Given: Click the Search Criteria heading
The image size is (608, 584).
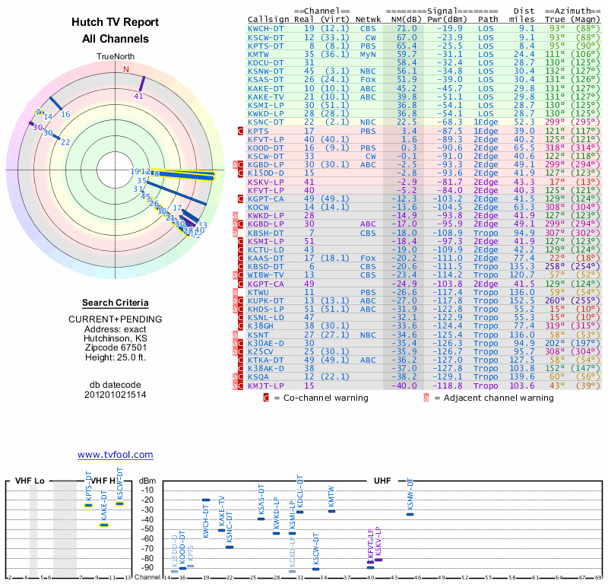Looking at the screenshot, I should pyautogui.click(x=116, y=303).
